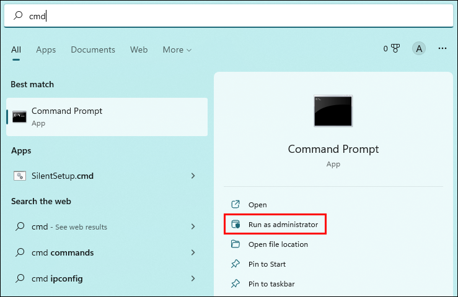Click the Open file location folder icon
The width and height of the screenshot is (458, 297).
pos(236,244)
